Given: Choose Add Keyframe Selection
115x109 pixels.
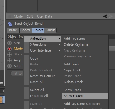Looking at the screenshot, I should [x=85, y=104].
